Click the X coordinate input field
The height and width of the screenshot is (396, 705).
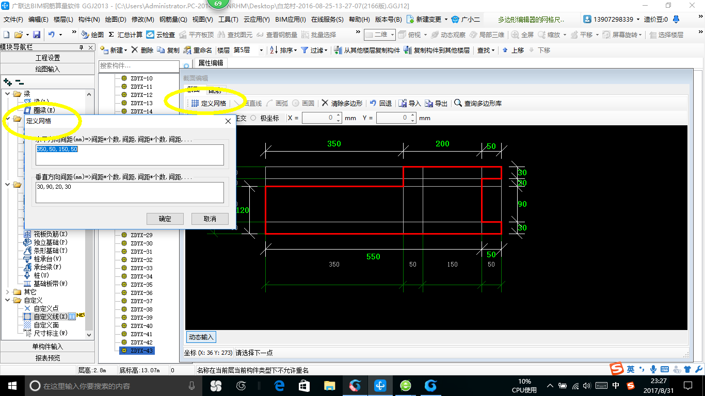[x=318, y=118]
